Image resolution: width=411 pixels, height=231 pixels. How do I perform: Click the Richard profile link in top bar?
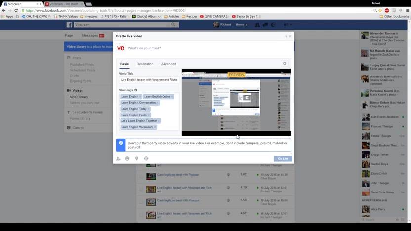[x=222, y=25]
